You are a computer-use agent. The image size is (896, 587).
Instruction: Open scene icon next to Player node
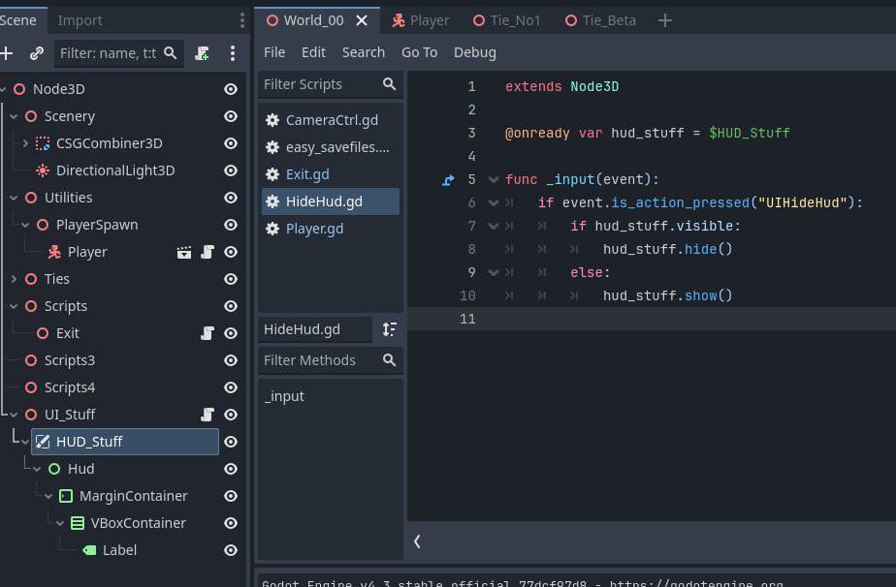[184, 252]
